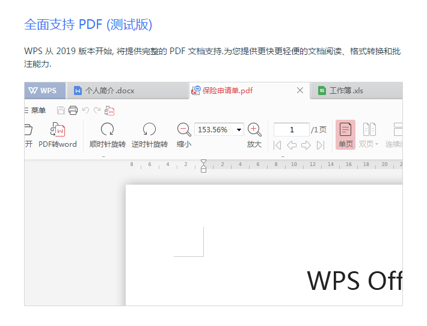427x326 pixels.
Task: Close the 保险申请单.pdf tab
Action: tap(300, 90)
